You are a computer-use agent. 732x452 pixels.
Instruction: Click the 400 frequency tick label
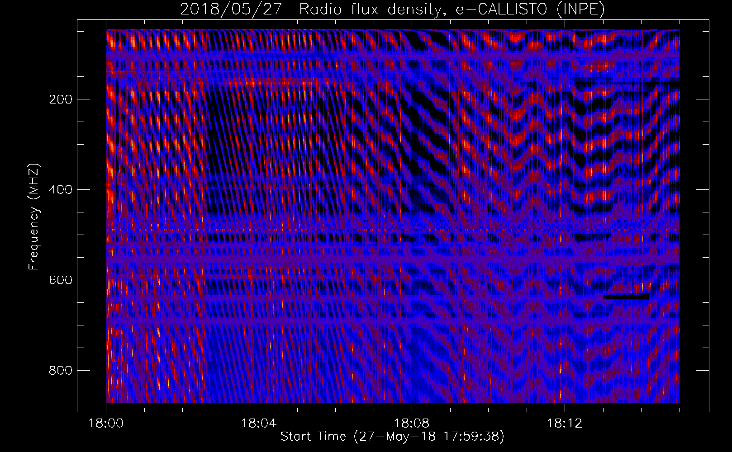[61, 189]
